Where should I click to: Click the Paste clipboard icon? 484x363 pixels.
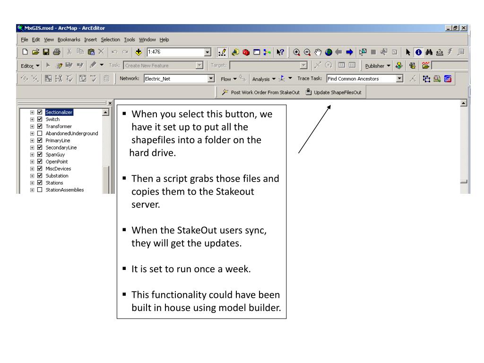[x=91, y=52]
